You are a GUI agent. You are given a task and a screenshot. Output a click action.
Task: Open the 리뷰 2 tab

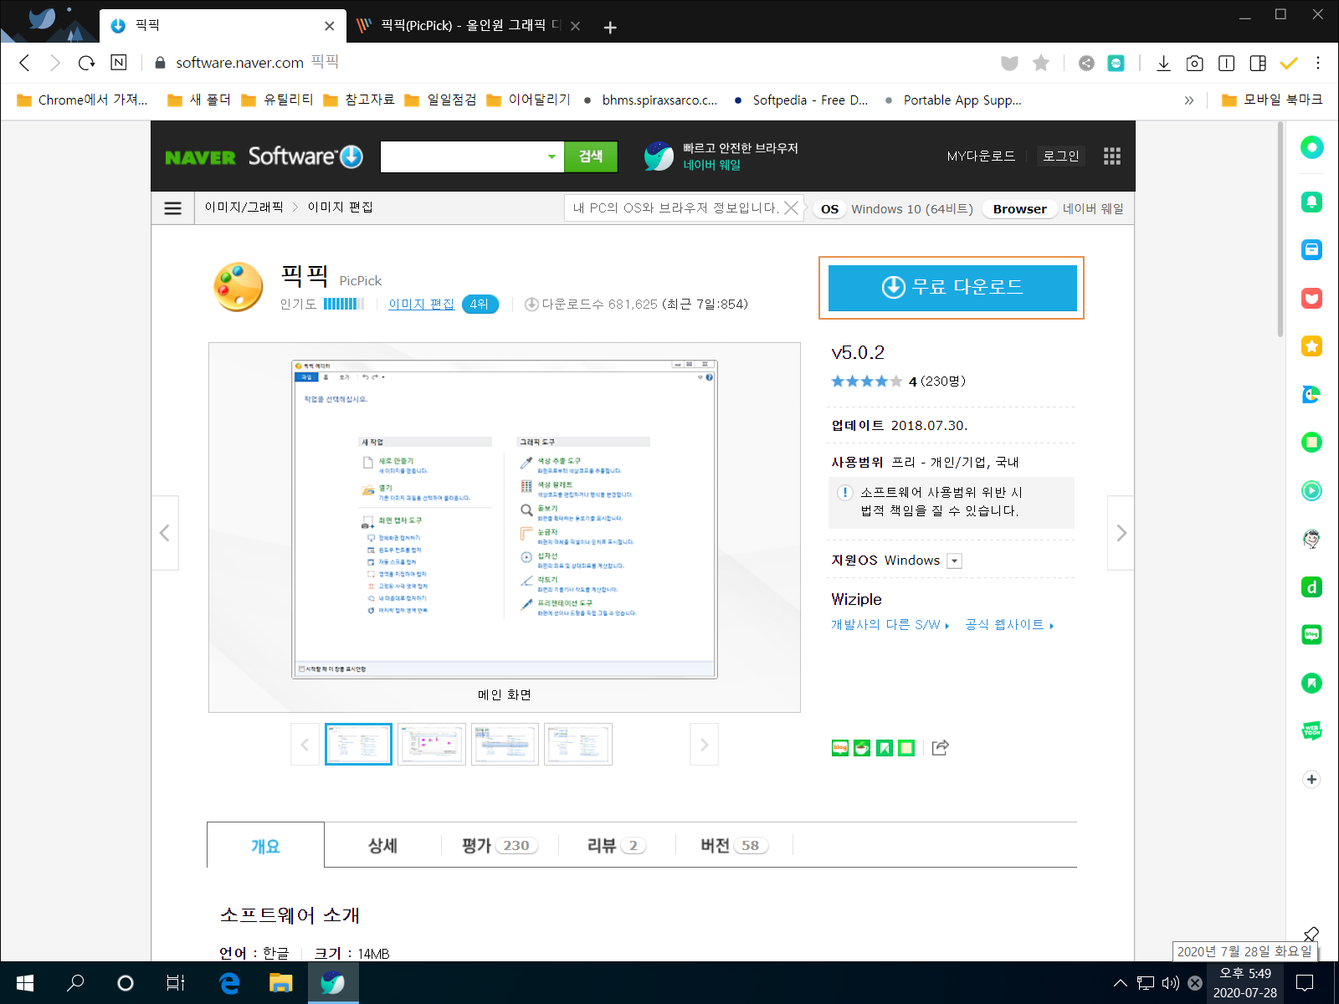pyautogui.click(x=617, y=845)
